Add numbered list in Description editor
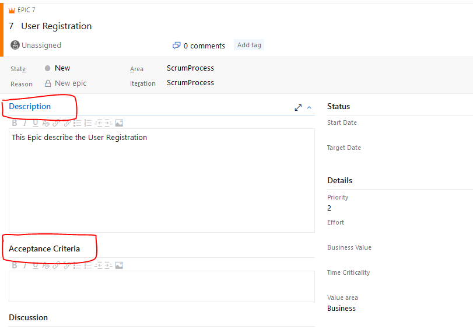The height and width of the screenshot is (329, 473). point(88,123)
